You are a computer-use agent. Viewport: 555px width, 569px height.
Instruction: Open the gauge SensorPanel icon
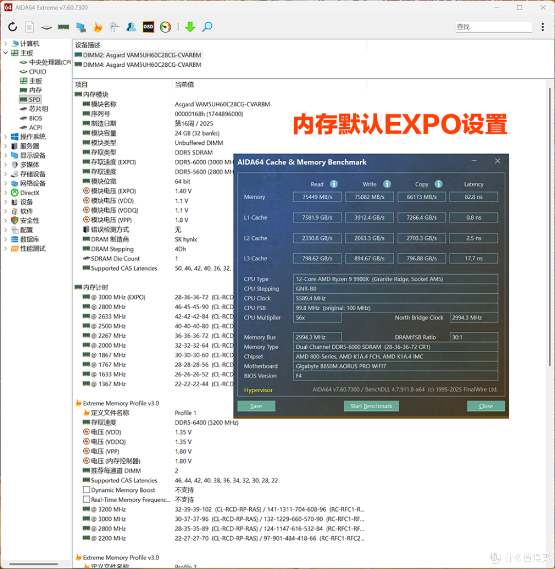165,27
